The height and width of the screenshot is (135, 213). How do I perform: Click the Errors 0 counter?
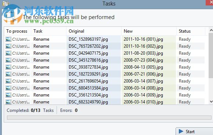point(69,110)
